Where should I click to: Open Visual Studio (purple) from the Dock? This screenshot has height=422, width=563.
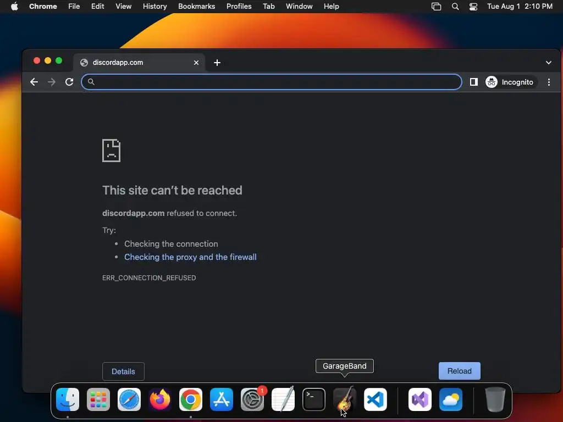420,399
